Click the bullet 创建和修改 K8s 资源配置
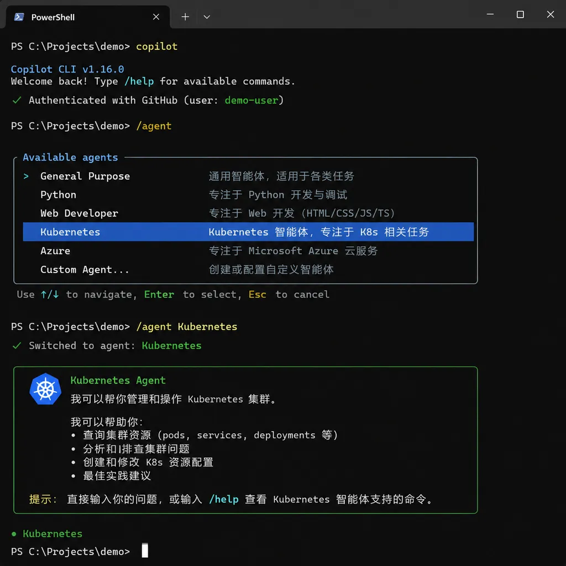The height and width of the screenshot is (566, 566). (148, 463)
